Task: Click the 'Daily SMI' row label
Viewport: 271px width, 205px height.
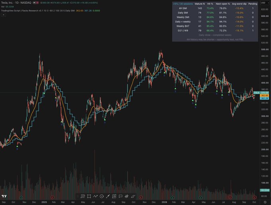Action: (x=183, y=13)
